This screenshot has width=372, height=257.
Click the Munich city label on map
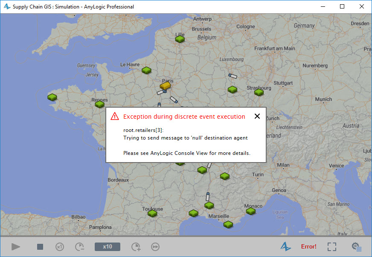coord(323,99)
